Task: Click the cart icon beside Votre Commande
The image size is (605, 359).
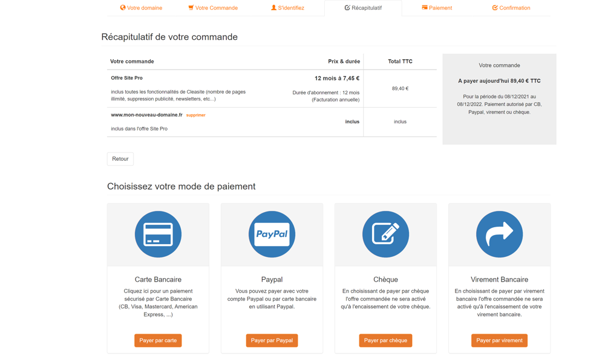Action: pos(191,8)
